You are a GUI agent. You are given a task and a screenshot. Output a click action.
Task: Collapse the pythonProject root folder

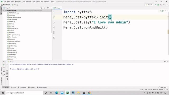pos(4,11)
